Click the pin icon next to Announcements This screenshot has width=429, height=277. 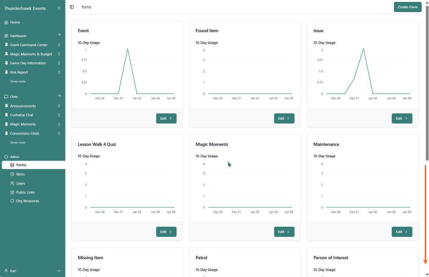pyautogui.click(x=6, y=106)
